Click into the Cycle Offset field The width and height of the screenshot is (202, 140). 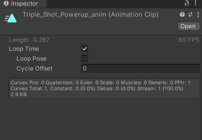click(x=140, y=69)
